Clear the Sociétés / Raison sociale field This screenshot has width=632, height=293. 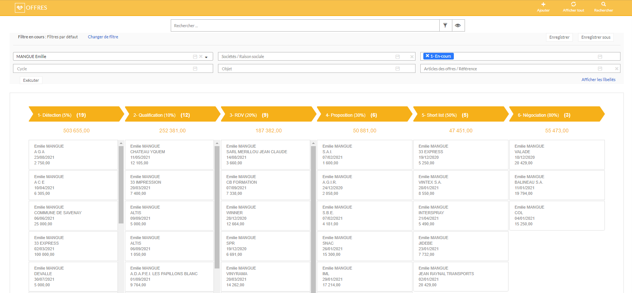point(412,57)
